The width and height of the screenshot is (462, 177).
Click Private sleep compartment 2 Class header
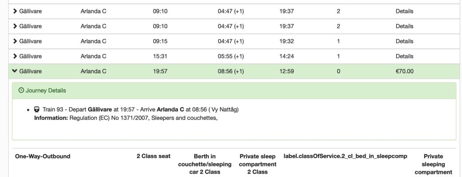pos(258,164)
